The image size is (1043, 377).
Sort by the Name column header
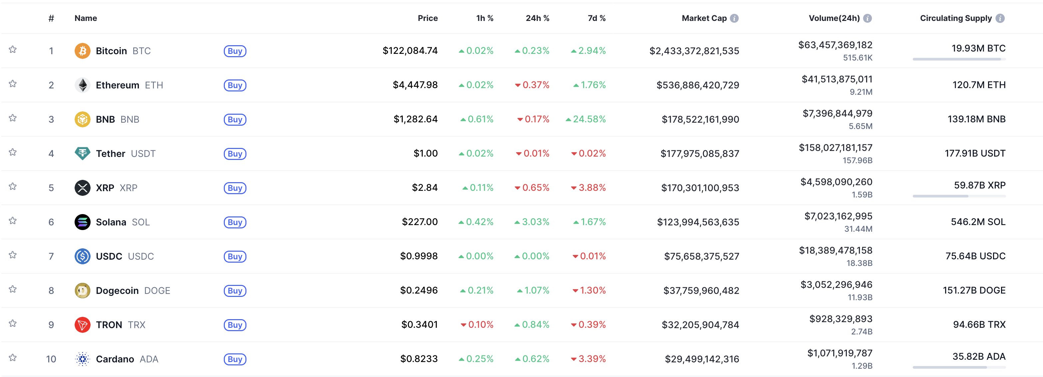click(86, 18)
